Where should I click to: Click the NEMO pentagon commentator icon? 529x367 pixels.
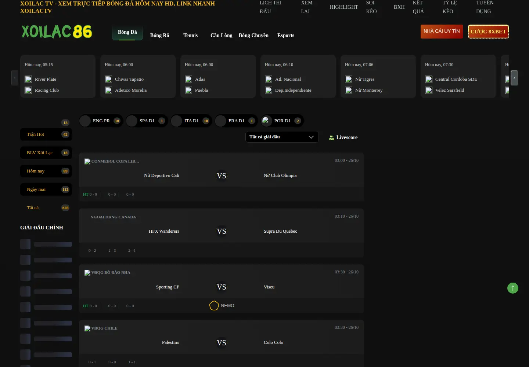pos(214,305)
